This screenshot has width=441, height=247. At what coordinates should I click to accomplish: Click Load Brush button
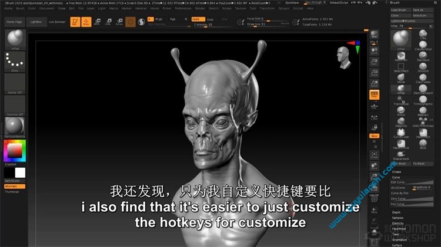click(x=401, y=10)
